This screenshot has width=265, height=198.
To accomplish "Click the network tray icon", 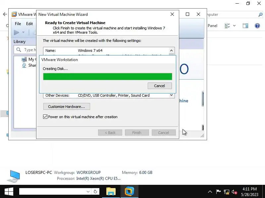I will 227,192.
